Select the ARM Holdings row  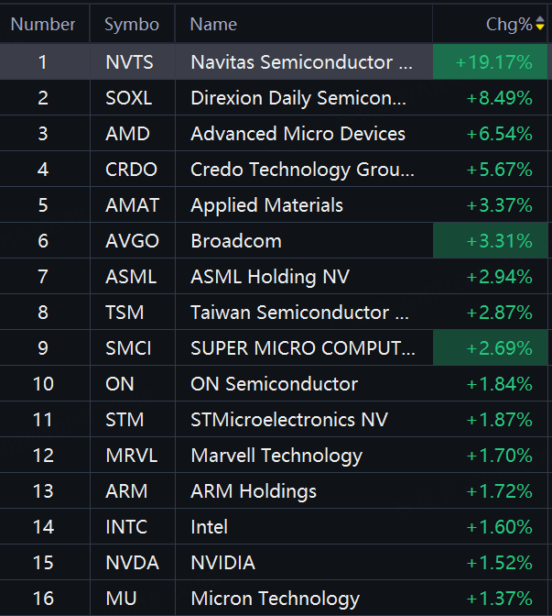[274, 490]
